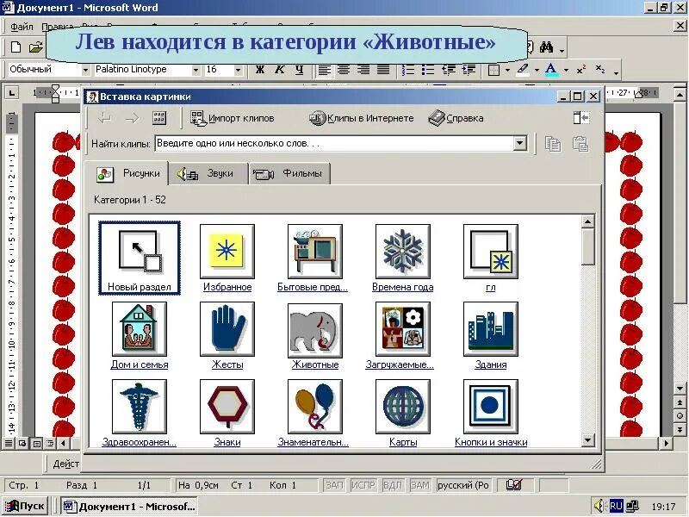This screenshot has width=689, height=517.
Task: Click the Знаменательн... category link
Action: pos(313,442)
